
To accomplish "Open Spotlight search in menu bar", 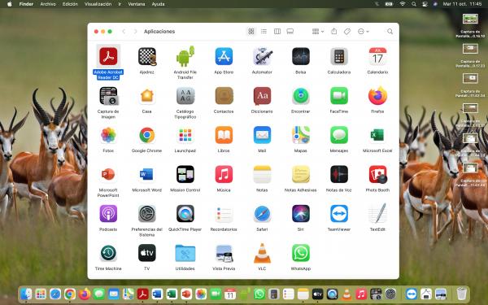I will tap(414, 4).
